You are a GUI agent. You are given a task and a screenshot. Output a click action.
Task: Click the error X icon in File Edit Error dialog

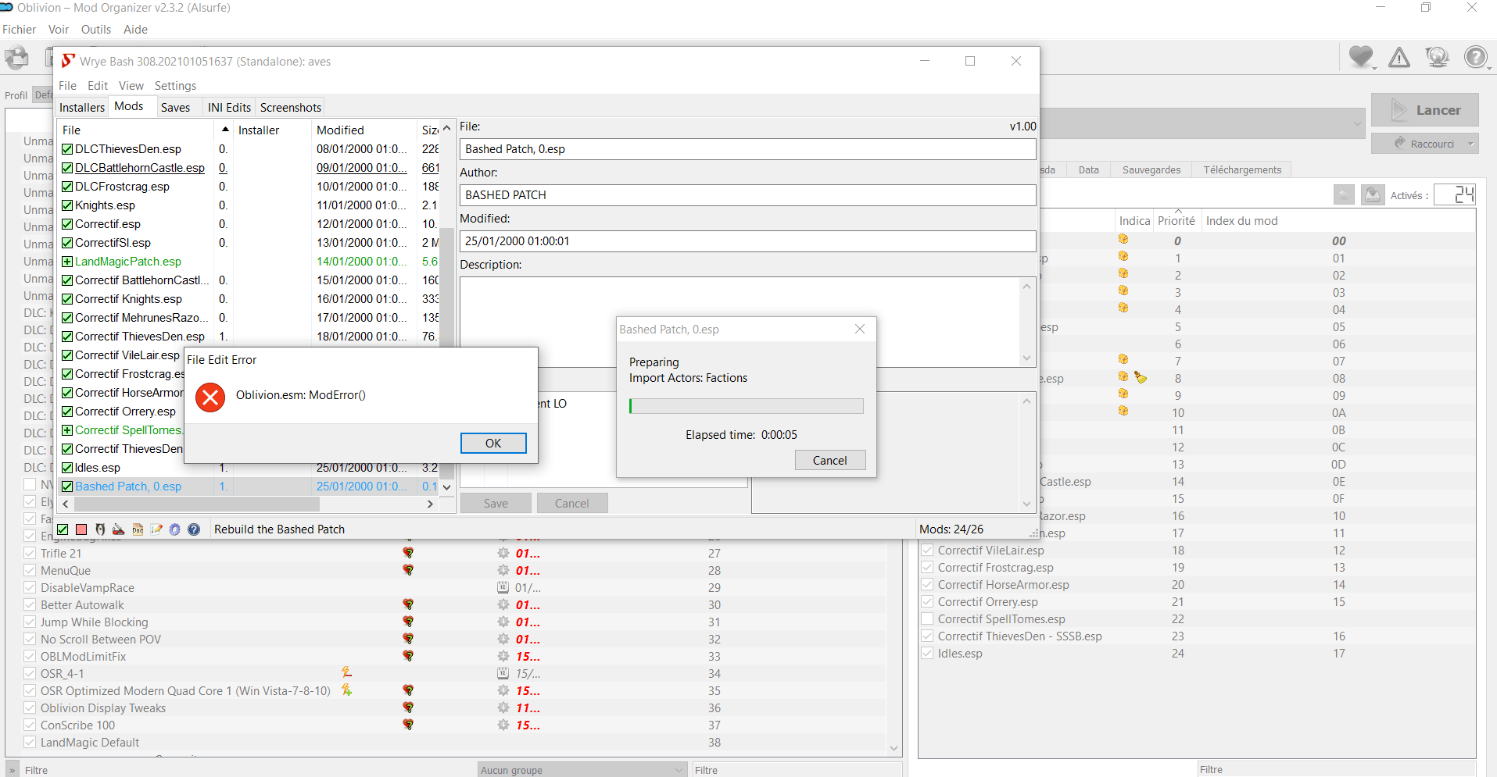pos(210,397)
